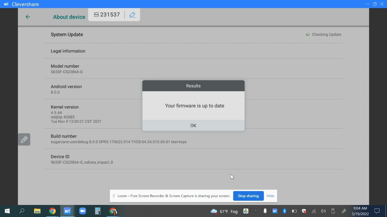Screen dimensions: 387x217
Task: Select the Model number entry
Action: [193, 69]
